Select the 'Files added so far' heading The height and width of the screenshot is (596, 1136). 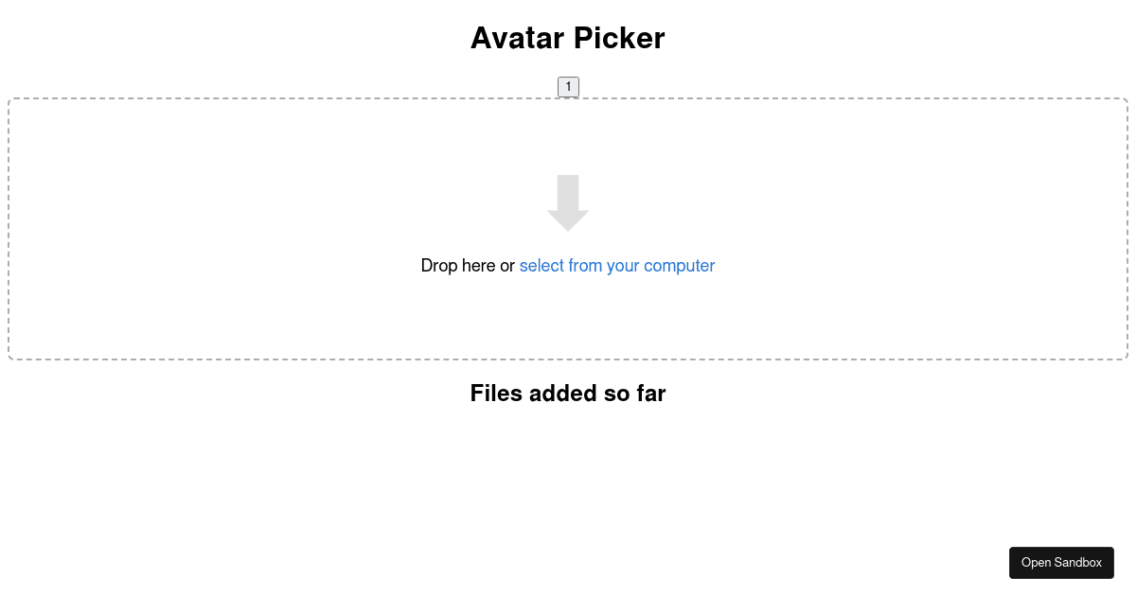[567, 394]
